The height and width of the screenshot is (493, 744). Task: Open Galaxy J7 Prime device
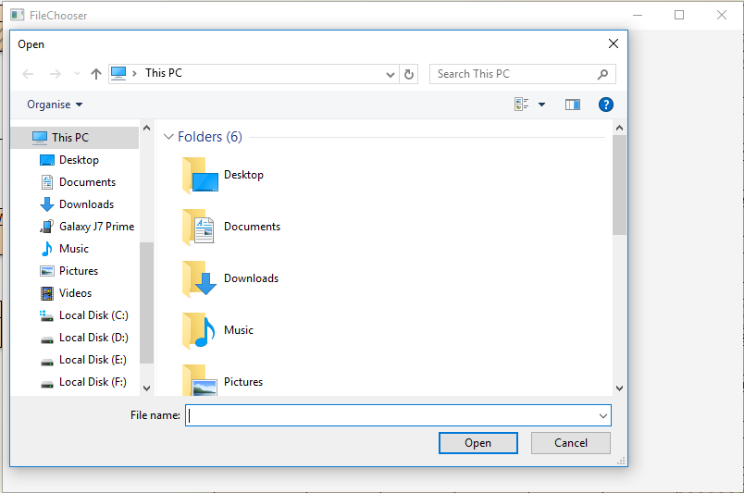click(x=87, y=227)
